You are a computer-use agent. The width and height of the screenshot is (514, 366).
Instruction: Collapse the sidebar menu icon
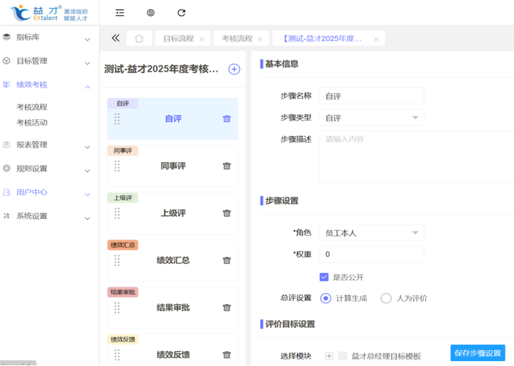coord(120,13)
